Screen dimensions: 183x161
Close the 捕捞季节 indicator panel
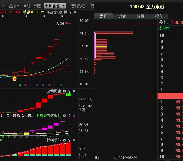(x=74, y=140)
